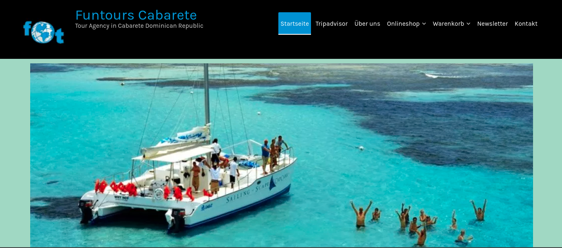Image resolution: width=562 pixels, height=248 pixels.
Task: Open the Onlineshop menu item
Action: click(403, 24)
